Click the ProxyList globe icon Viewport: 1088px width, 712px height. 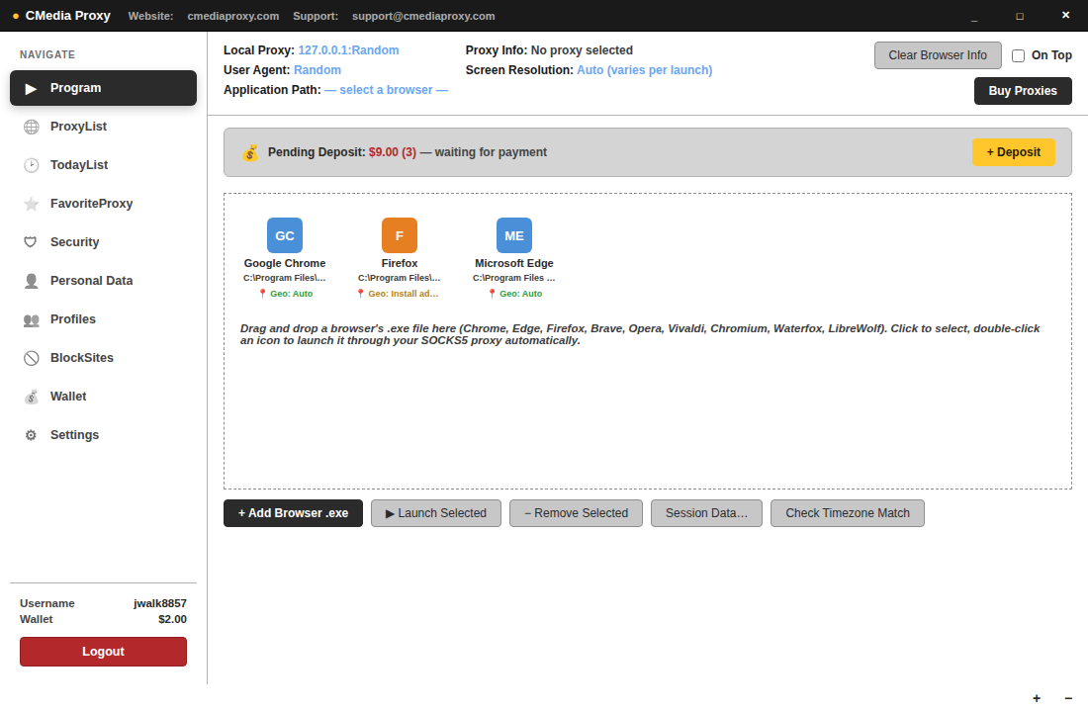point(32,127)
